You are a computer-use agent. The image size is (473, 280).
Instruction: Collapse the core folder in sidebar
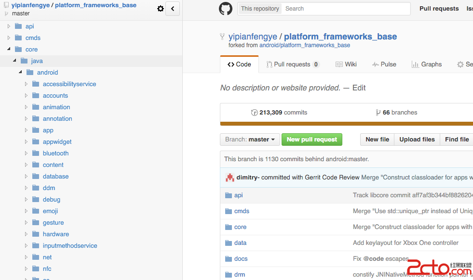point(9,49)
